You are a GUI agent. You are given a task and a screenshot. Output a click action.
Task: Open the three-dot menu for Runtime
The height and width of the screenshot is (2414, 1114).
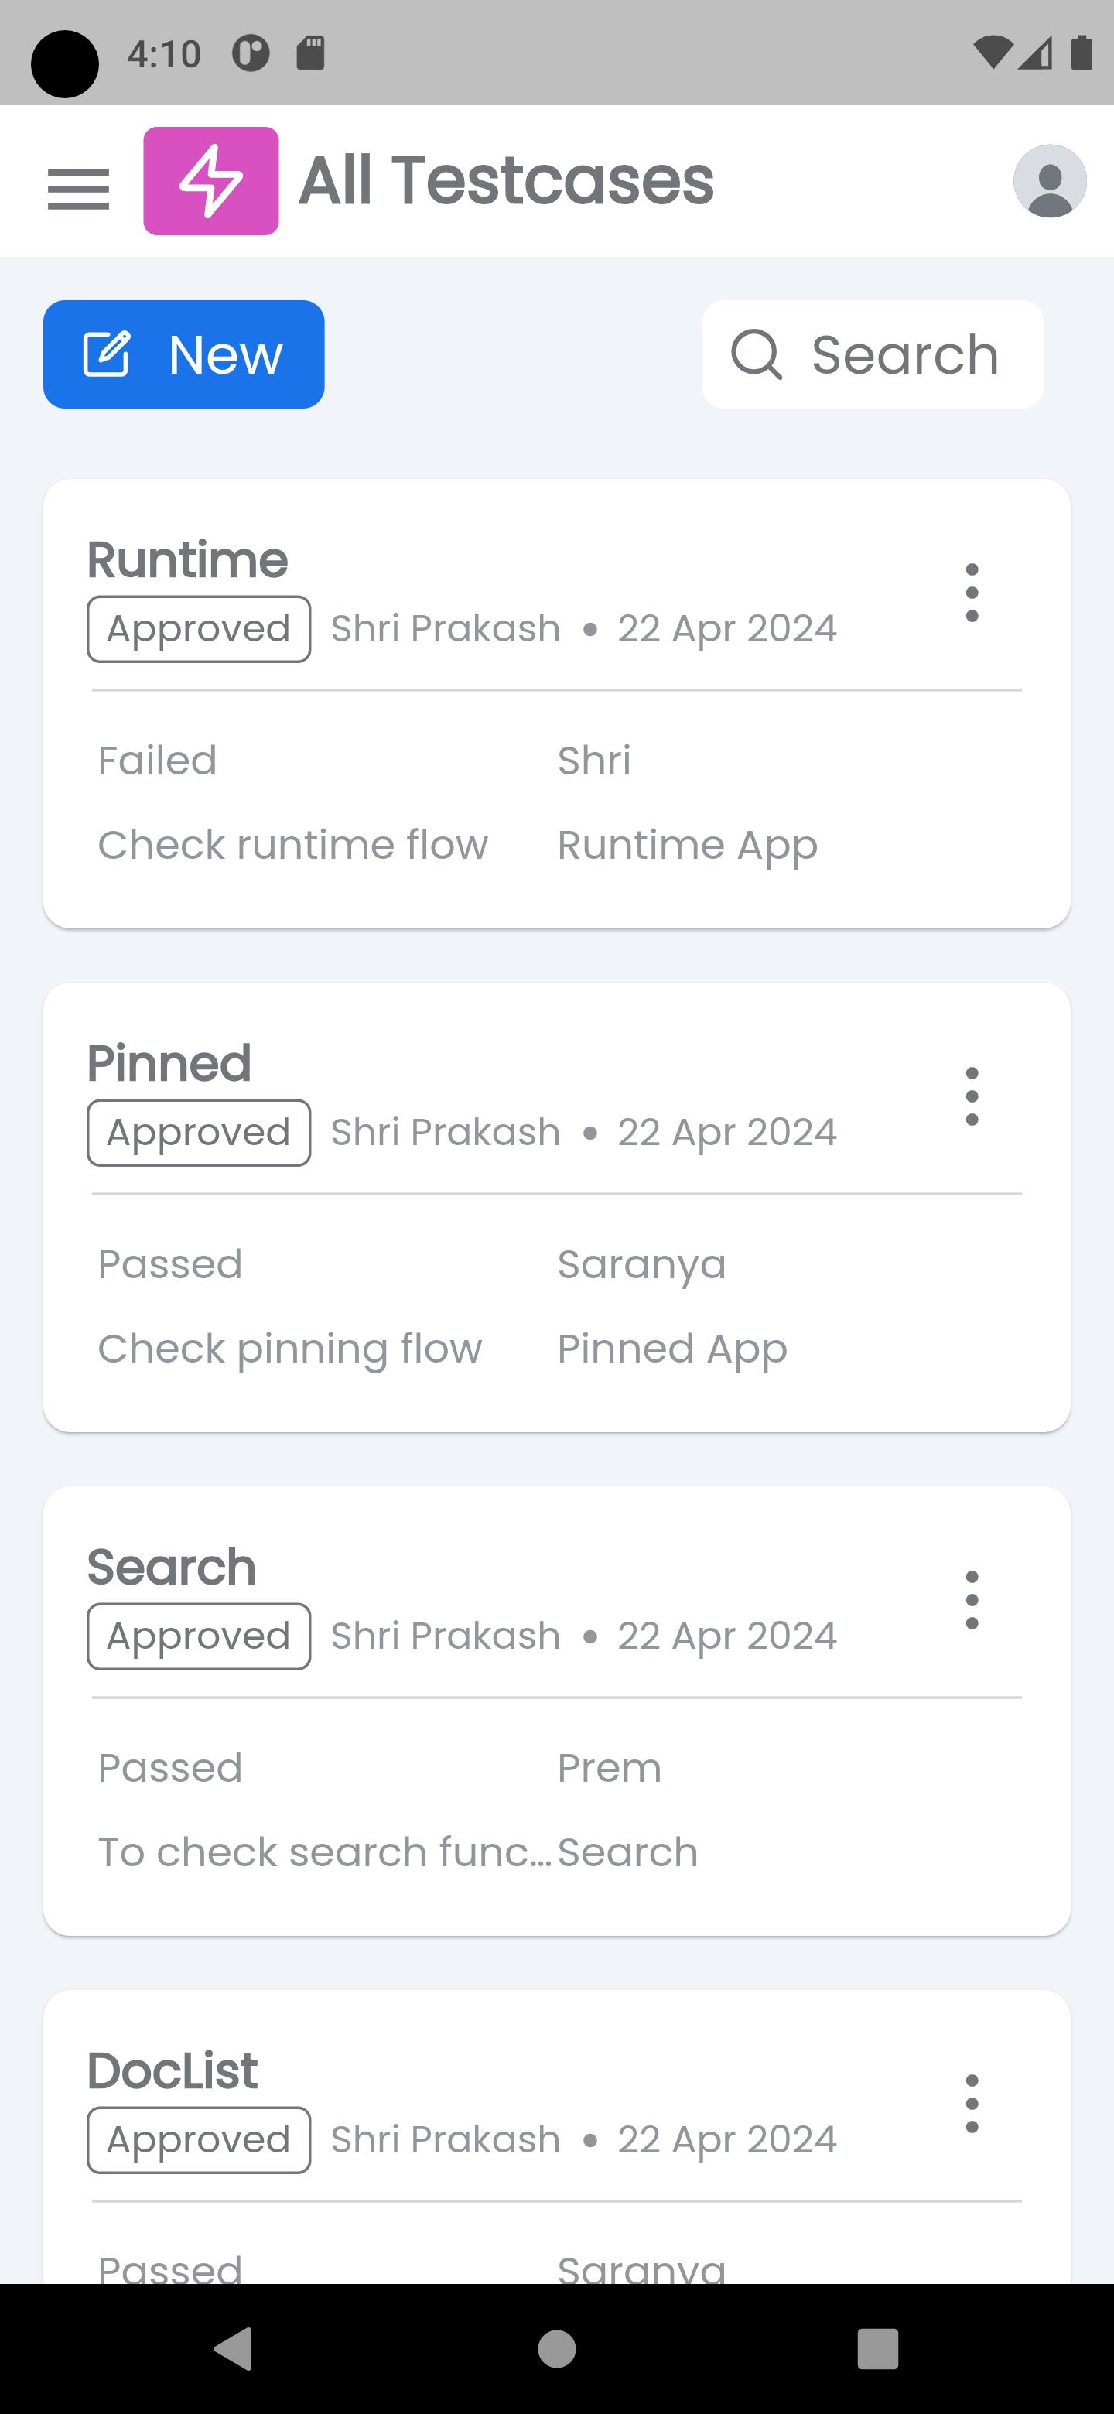point(972,592)
